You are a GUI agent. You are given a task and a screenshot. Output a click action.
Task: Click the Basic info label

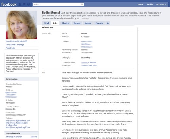[x=47, y=33]
